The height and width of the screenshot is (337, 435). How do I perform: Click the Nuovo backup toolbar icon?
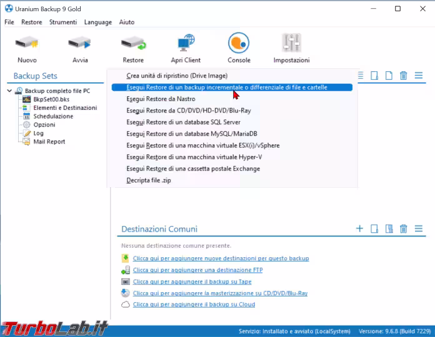[27, 43]
